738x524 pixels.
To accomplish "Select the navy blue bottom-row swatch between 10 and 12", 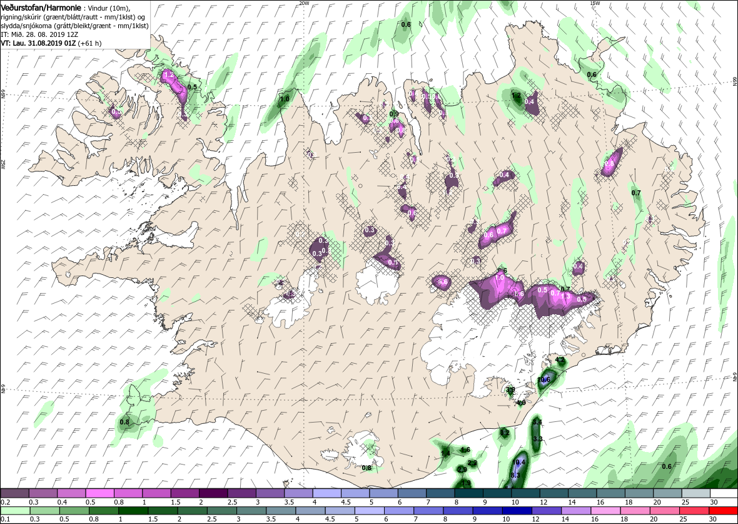I will click(517, 511).
